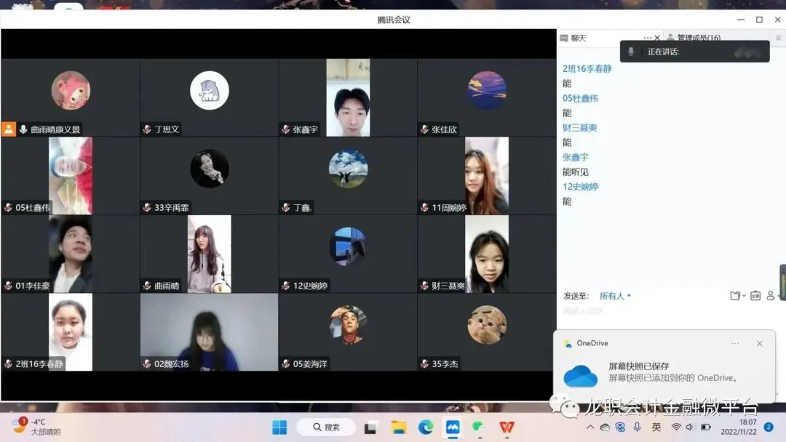Image resolution: width=786 pixels, height=442 pixels.
Task: Expand the 所有人 recipient dropdown
Action: (x=615, y=296)
